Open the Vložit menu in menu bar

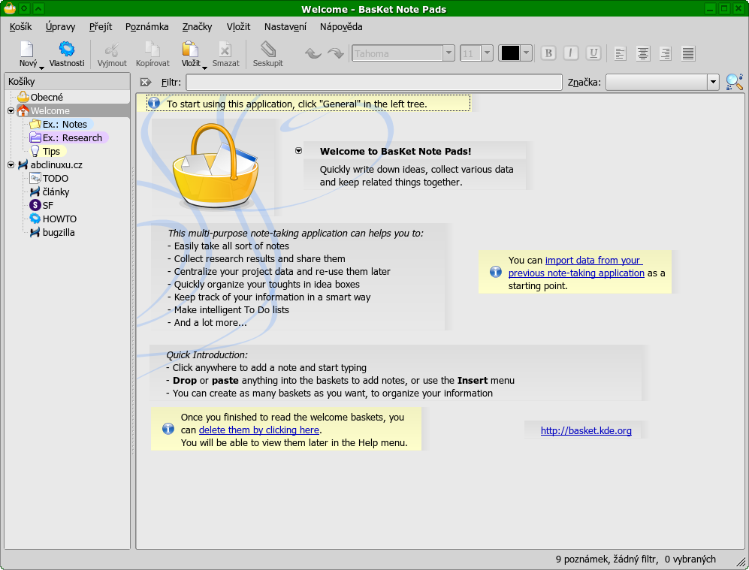[x=238, y=27]
